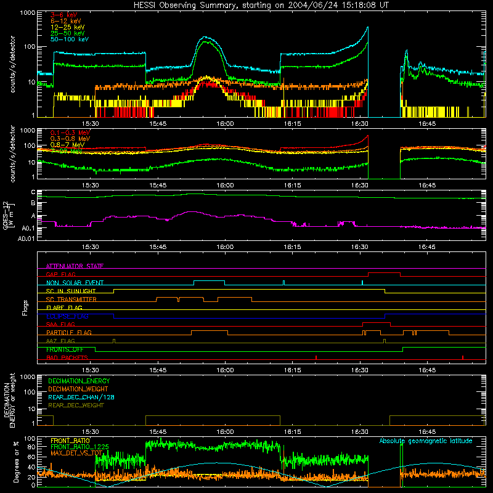Image resolution: width=493 pixels, height=493 pixels.
Task: Click the GOES-12 axis title
Action: pyautogui.click(x=9, y=215)
